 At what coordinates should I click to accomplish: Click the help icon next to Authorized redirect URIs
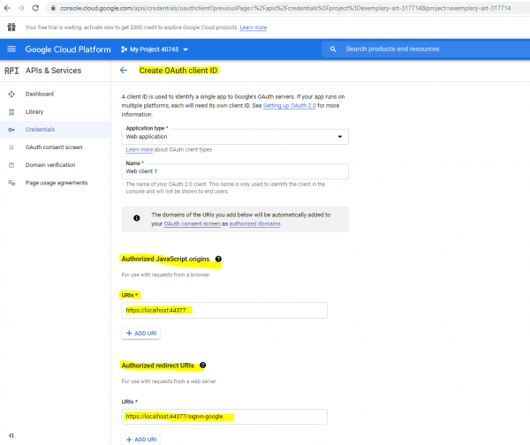tap(202, 365)
